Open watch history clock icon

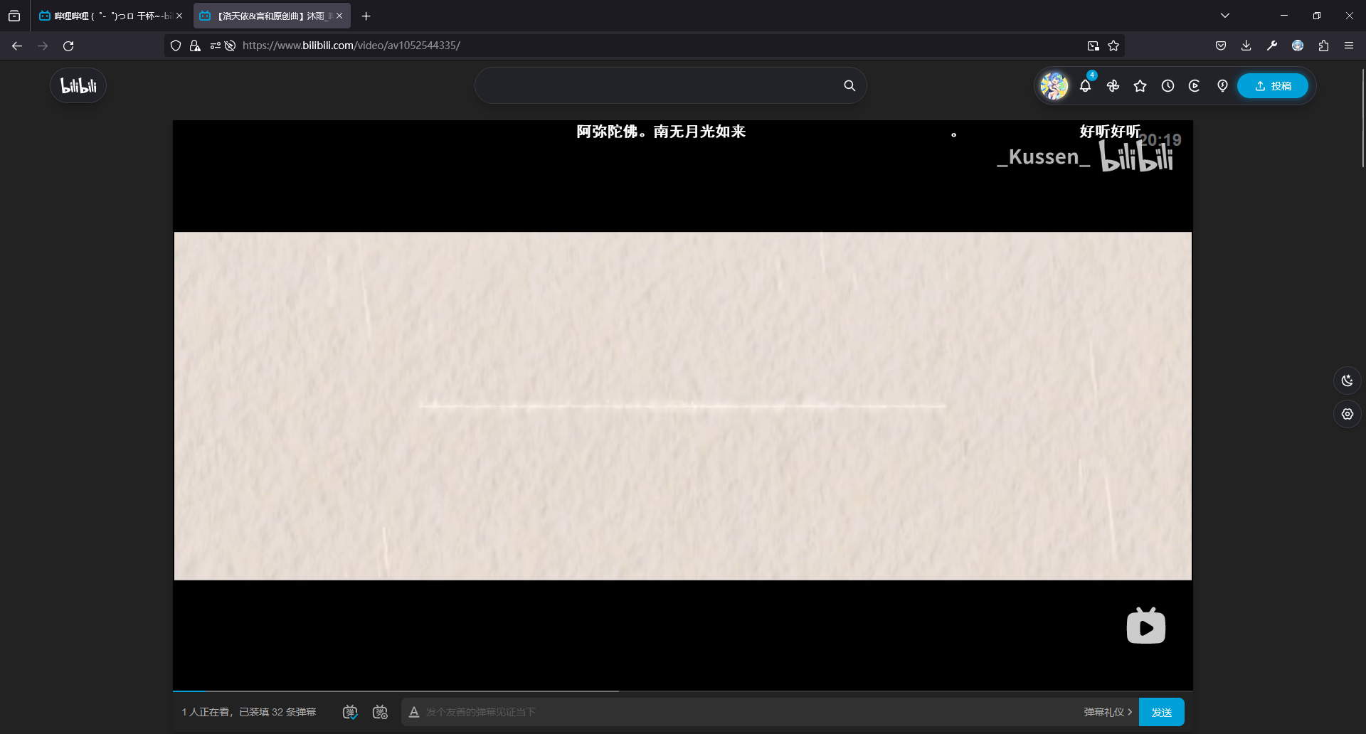(x=1168, y=86)
